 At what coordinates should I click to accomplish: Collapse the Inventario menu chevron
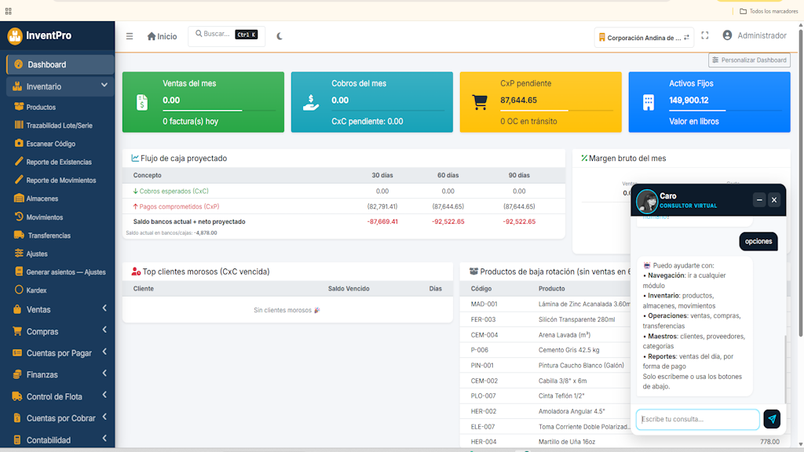point(104,86)
